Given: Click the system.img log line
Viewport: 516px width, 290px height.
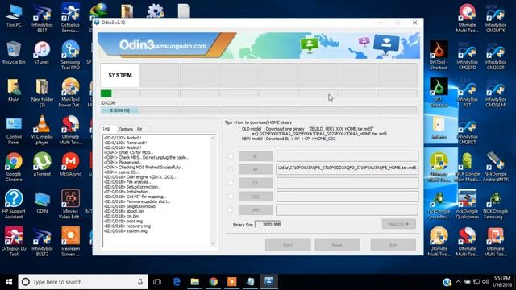Looking at the screenshot, I should [x=126, y=231].
